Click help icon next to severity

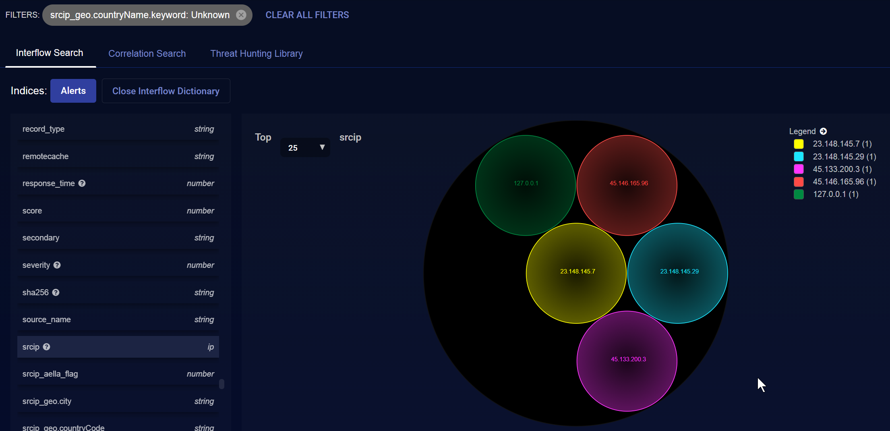(x=57, y=265)
